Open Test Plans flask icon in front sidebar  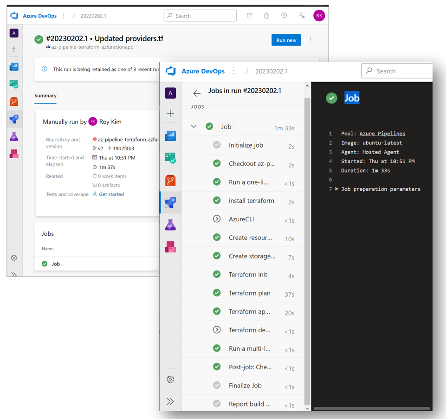pyautogui.click(x=170, y=225)
